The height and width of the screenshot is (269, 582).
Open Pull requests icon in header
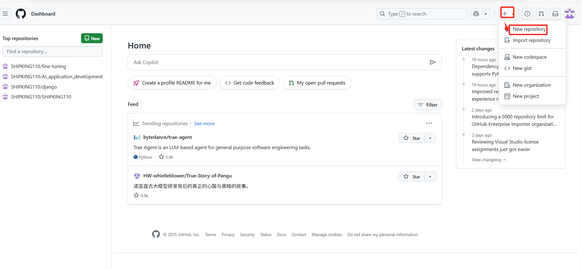(541, 14)
